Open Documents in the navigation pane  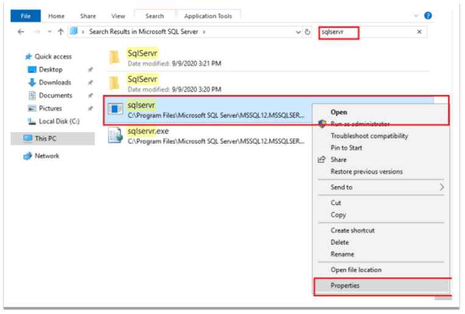[x=56, y=95]
